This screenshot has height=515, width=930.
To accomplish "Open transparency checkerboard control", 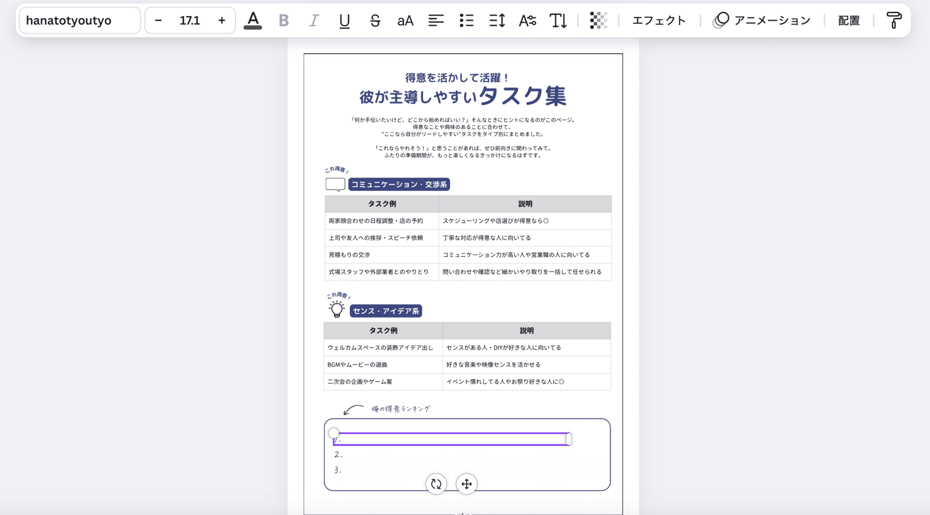I will (x=598, y=21).
